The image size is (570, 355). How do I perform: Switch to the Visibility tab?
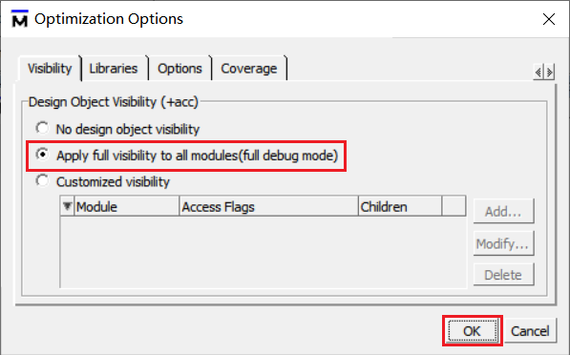tap(50, 69)
